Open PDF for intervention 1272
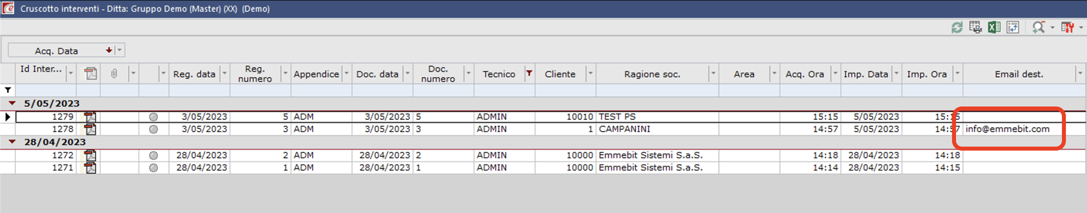Screen dimensions: 1087x213 tap(90, 155)
